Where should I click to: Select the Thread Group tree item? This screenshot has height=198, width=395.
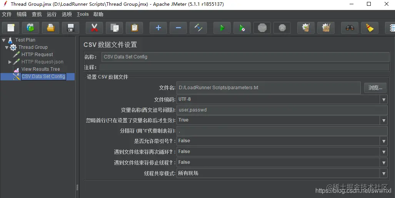[x=33, y=47]
